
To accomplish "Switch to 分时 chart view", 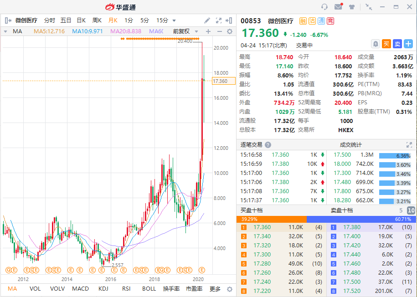I will (x=50, y=20).
